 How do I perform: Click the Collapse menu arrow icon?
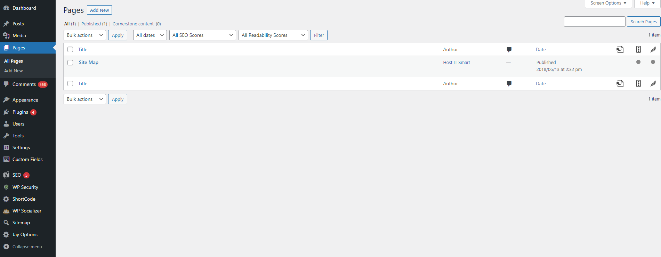6,247
